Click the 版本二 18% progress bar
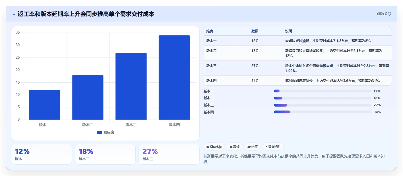Image resolution: width=403 pixels, height=176 pixels. pos(323,98)
